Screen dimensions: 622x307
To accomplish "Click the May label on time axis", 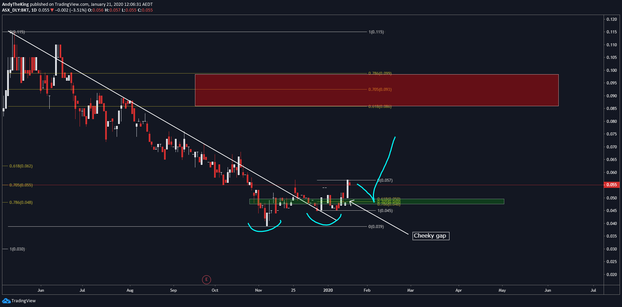I will (502, 290).
